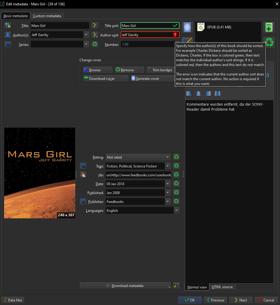Expand the Series dropdown

pyautogui.click(x=86, y=44)
